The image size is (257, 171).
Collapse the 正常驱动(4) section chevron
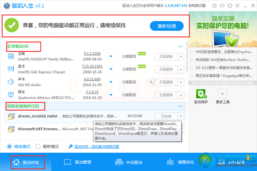180,46
